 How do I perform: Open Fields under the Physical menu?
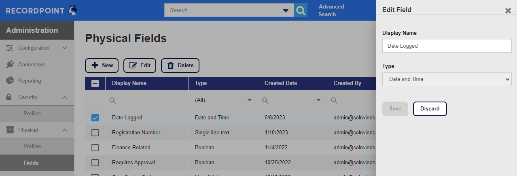click(31, 163)
